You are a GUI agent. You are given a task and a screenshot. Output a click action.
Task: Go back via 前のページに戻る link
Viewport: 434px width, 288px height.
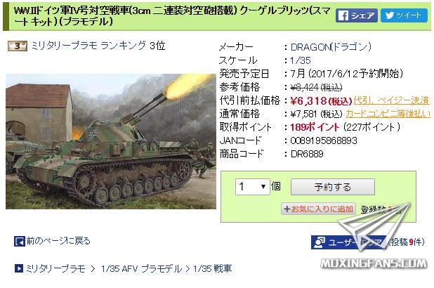pos(58,241)
